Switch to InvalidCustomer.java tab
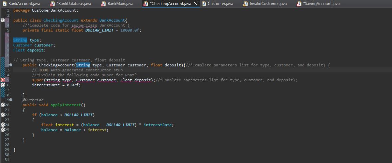The height and width of the screenshot is (163, 392). point(268,4)
